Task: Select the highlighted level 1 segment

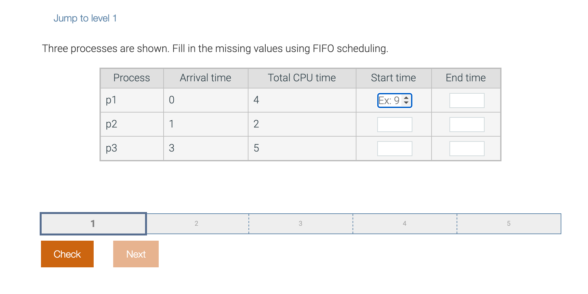Action: (93, 223)
